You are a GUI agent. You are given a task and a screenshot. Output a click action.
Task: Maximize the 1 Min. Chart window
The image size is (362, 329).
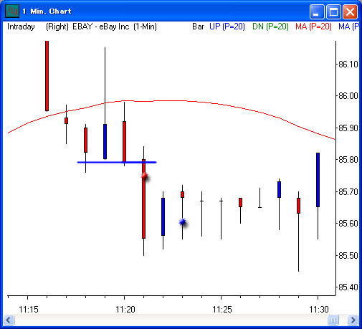(333, 11)
